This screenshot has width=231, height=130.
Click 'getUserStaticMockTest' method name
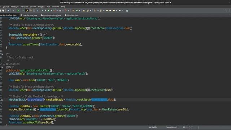35,70
